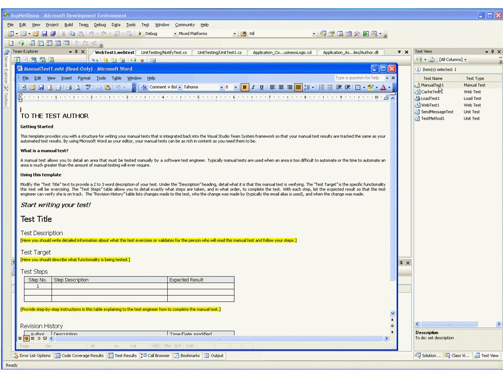Viewport: 503px width, 377px height.
Task: Switch to UnitTesting/UnitTest1.cs tab
Action: tap(220, 52)
